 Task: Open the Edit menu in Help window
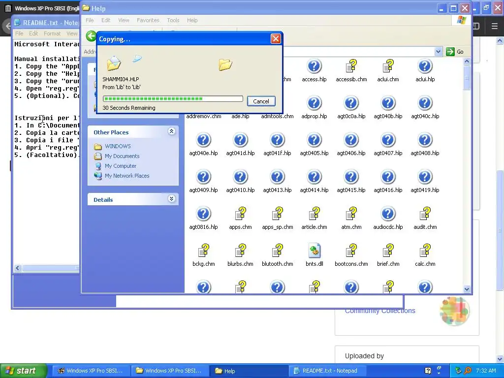tap(106, 20)
